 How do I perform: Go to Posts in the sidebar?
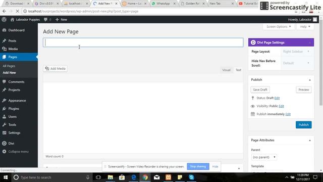12,40
